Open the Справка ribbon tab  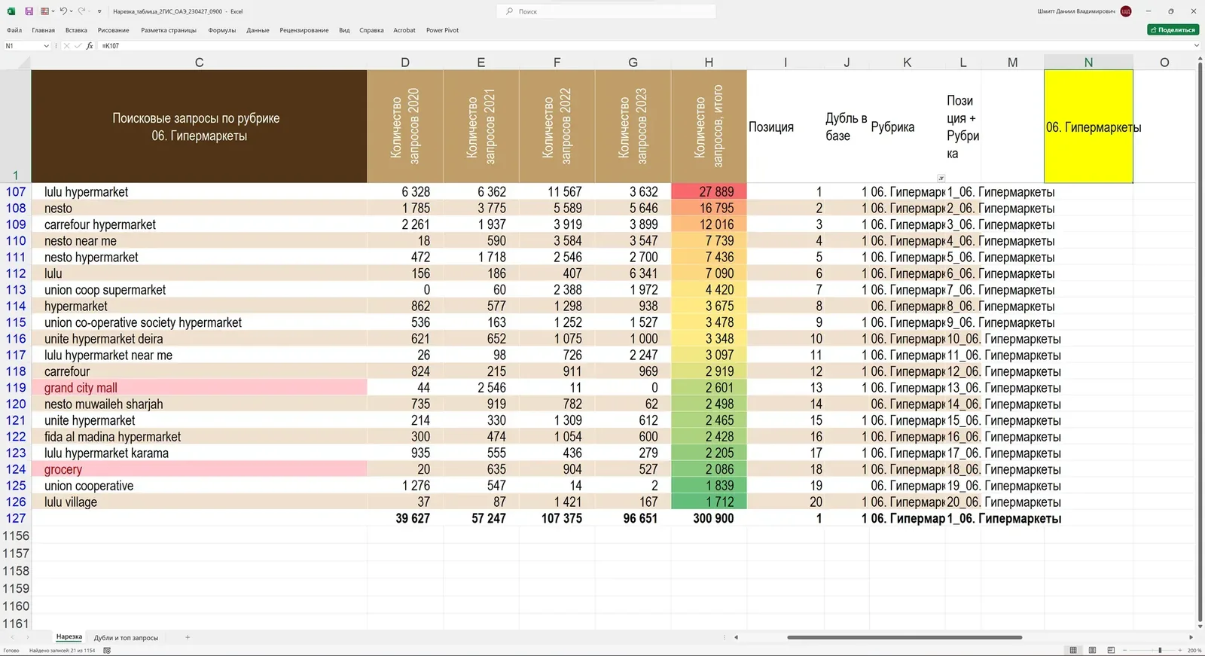pyautogui.click(x=371, y=30)
